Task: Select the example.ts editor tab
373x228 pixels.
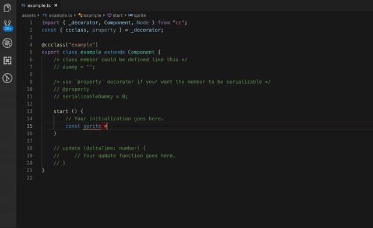Action: pyautogui.click(x=39, y=5)
